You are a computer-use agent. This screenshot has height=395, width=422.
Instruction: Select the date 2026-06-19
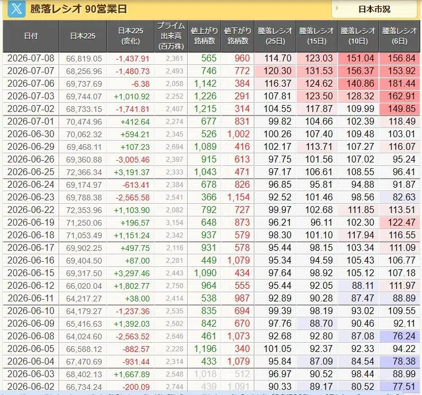click(30, 223)
